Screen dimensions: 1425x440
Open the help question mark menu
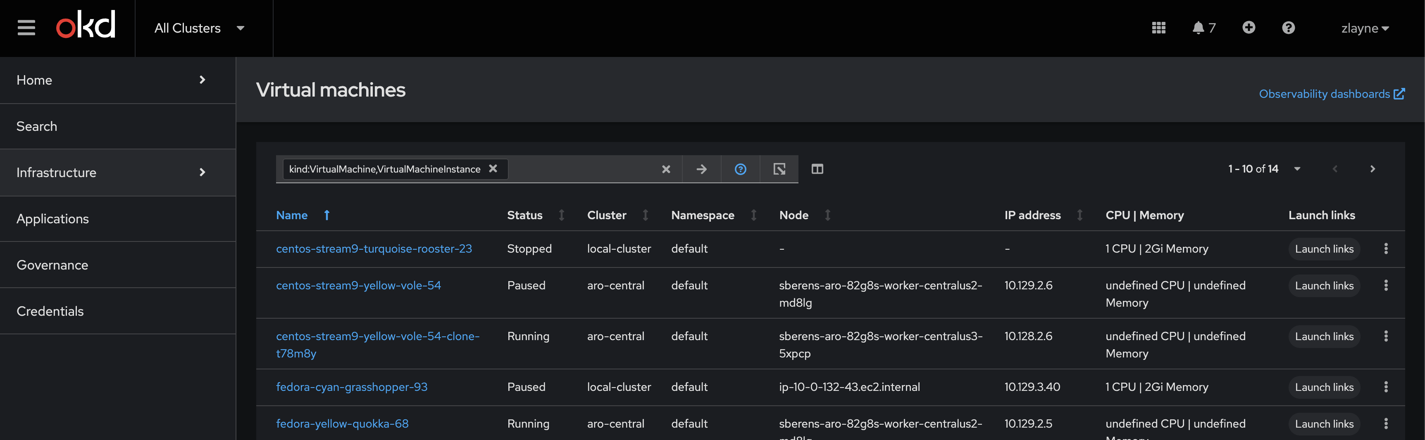coord(1288,28)
